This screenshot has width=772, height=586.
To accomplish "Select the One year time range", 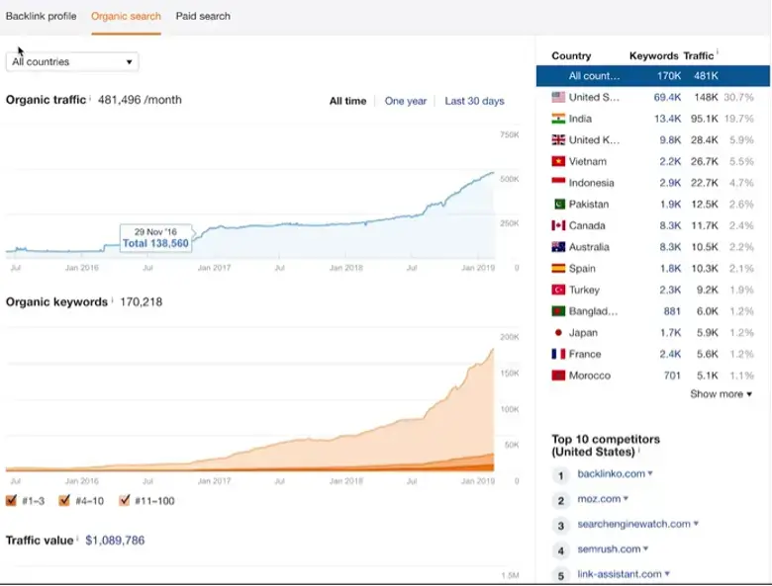I will pyautogui.click(x=406, y=101).
